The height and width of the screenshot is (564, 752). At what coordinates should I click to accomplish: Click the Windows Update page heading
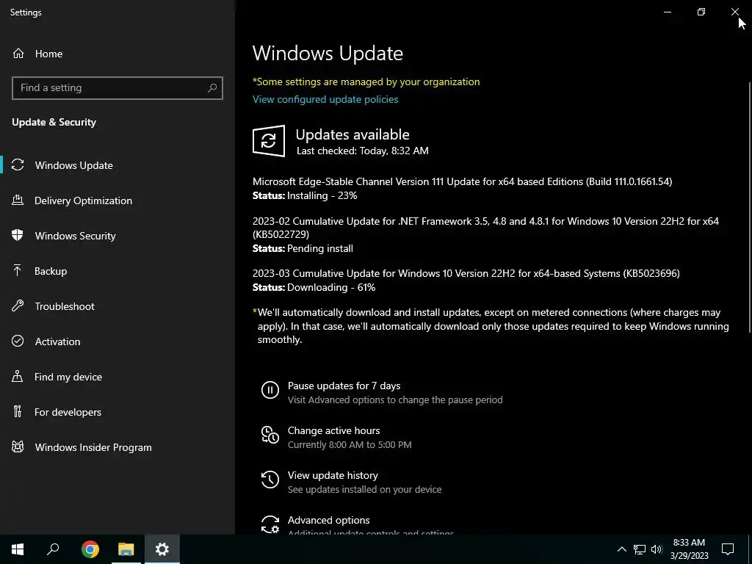[x=328, y=53]
